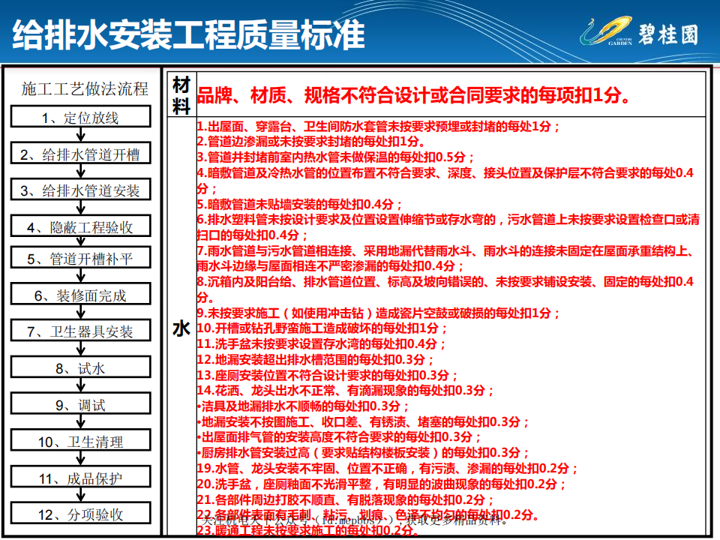
Task: Click the 施工工艺做法流程 heading
Action: click(x=85, y=89)
